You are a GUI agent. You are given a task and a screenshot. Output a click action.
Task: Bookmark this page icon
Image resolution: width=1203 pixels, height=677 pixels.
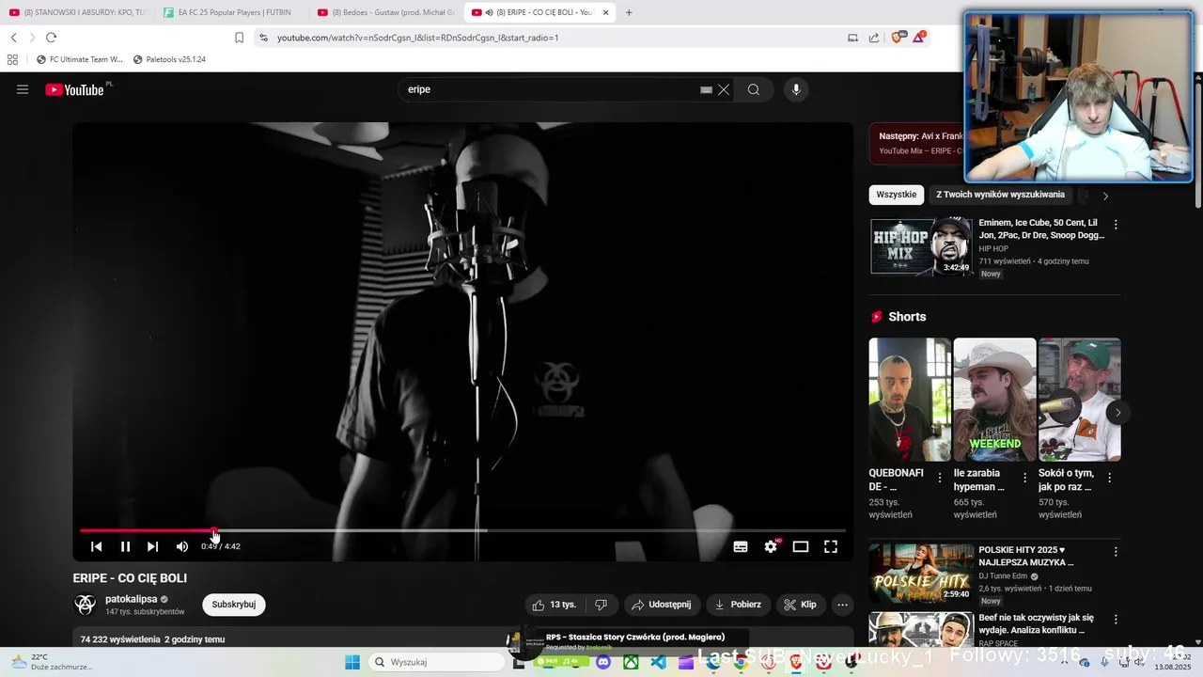239,38
